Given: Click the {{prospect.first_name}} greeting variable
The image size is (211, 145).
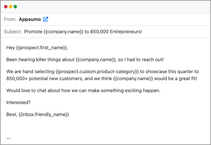Looking at the screenshot, I should (41, 48).
